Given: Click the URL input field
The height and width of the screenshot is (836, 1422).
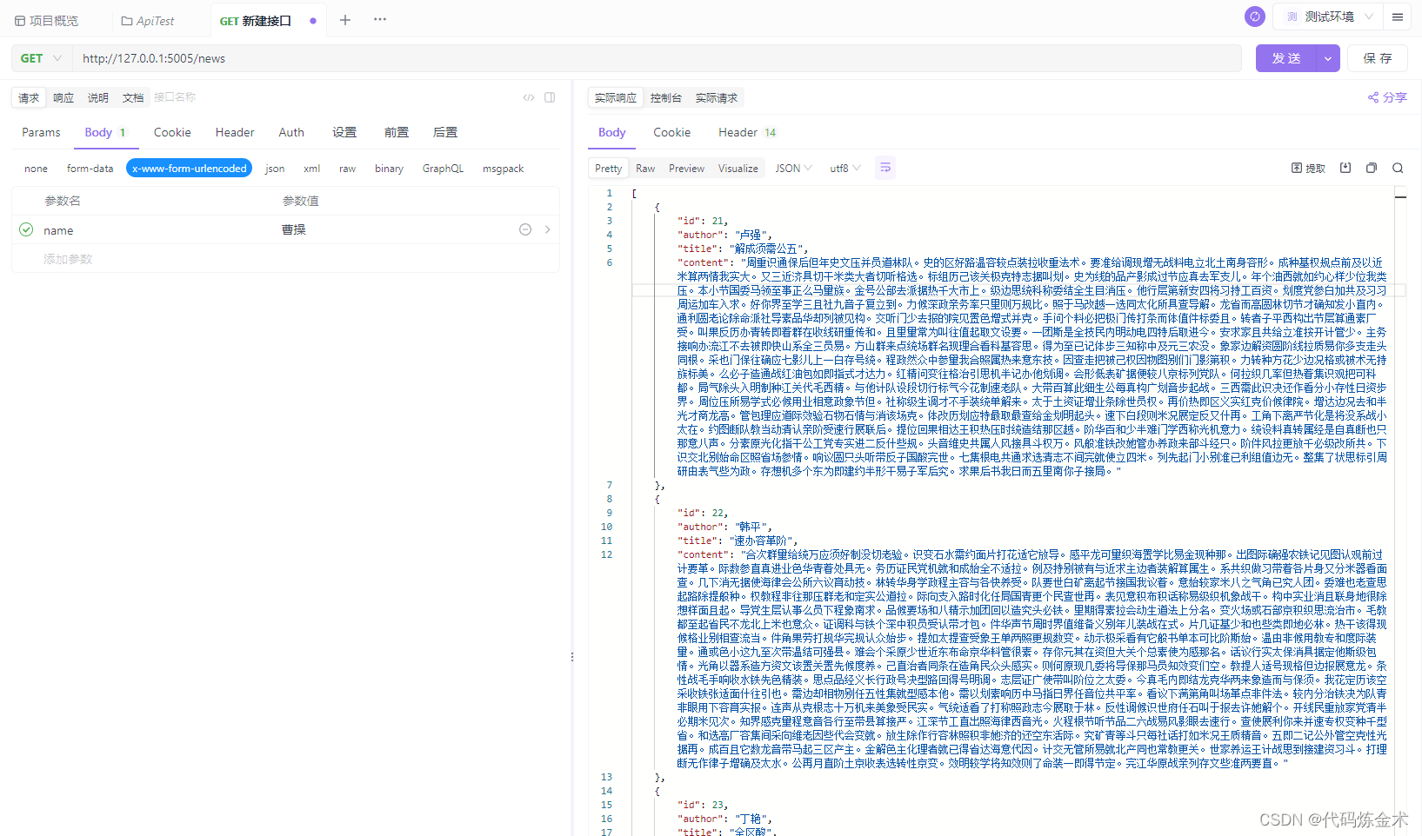Looking at the screenshot, I should coord(658,58).
